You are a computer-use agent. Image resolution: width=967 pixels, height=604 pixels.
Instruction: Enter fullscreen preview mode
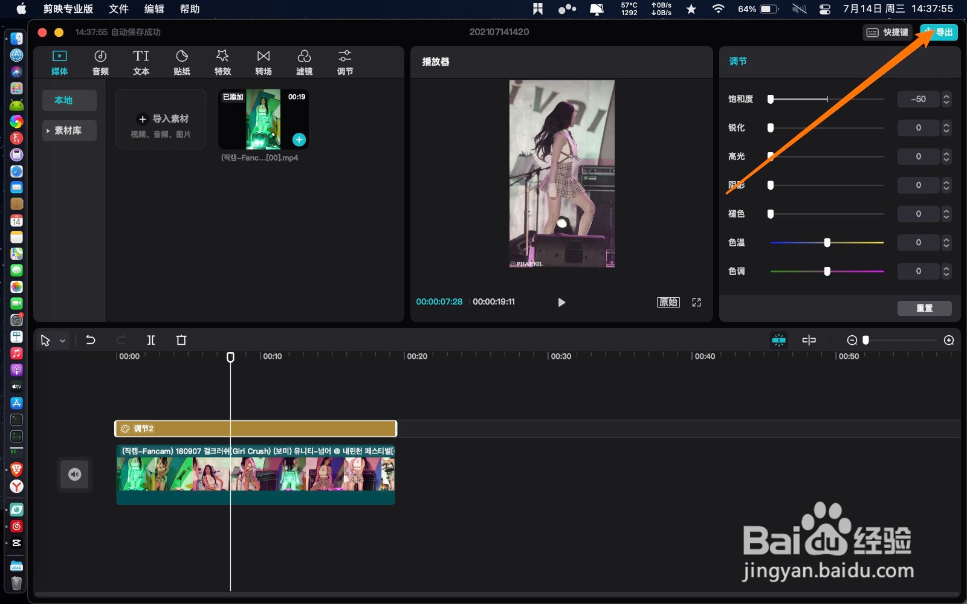(x=696, y=302)
